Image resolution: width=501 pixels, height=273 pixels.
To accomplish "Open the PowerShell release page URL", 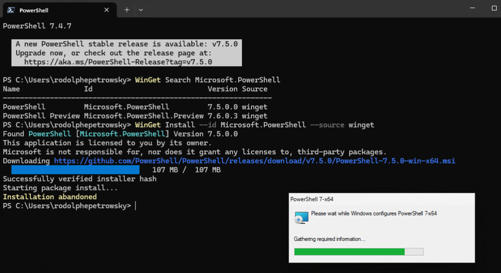I will click(x=118, y=62).
